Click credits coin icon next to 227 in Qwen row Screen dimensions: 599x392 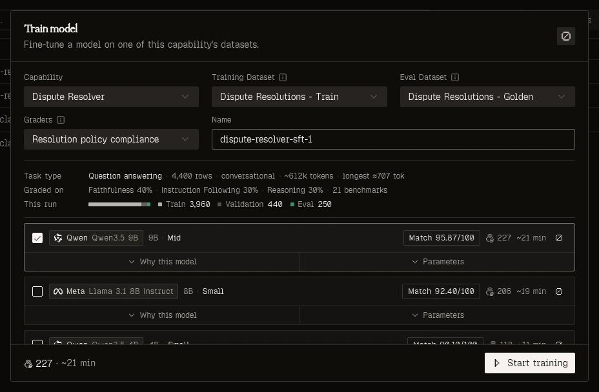point(490,238)
